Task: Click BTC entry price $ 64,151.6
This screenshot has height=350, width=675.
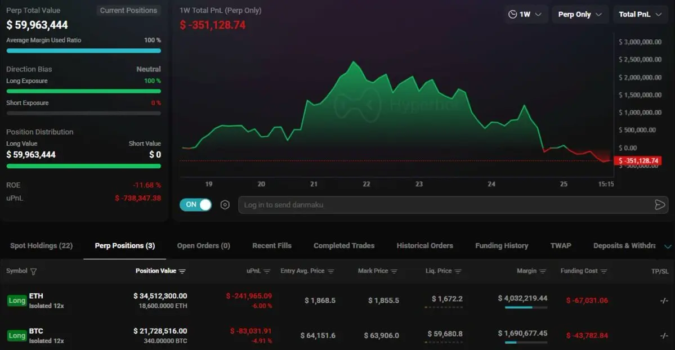Action: click(318, 335)
